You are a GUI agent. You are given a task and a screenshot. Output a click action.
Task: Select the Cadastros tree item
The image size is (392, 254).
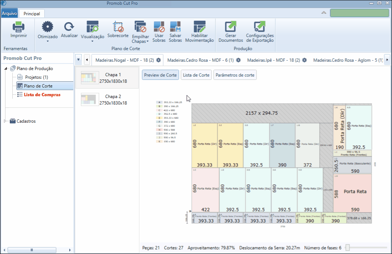click(26, 121)
